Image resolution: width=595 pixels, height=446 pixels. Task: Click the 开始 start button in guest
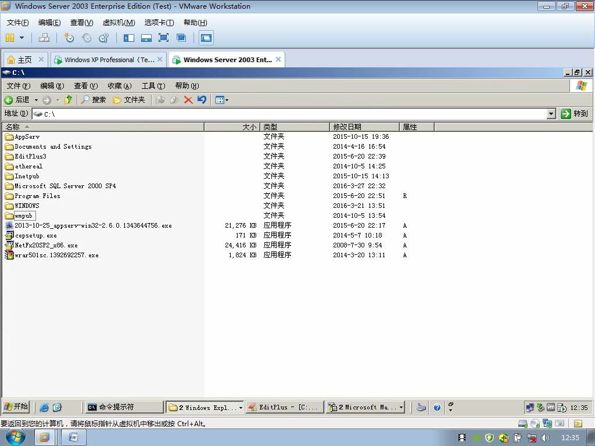pyautogui.click(x=16, y=407)
